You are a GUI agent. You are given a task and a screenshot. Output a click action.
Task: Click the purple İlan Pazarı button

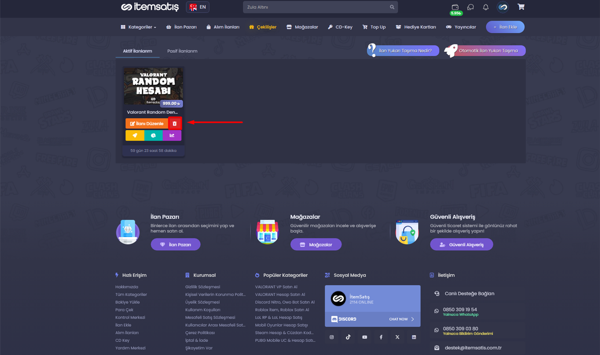point(176,245)
